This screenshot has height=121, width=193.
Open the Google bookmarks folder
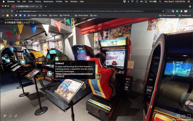click(x=32, y=15)
